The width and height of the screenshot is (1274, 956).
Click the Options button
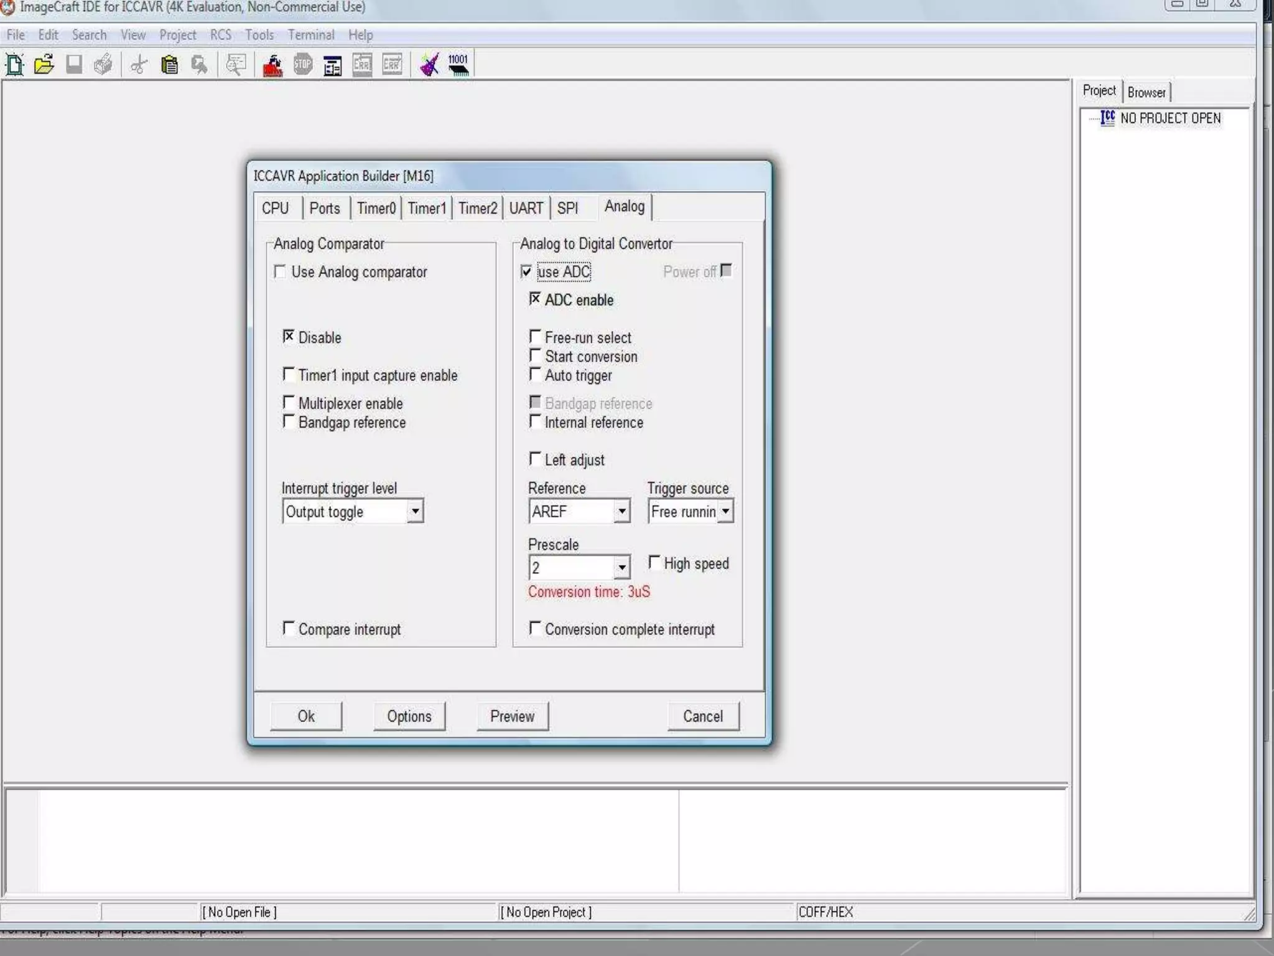click(x=409, y=716)
